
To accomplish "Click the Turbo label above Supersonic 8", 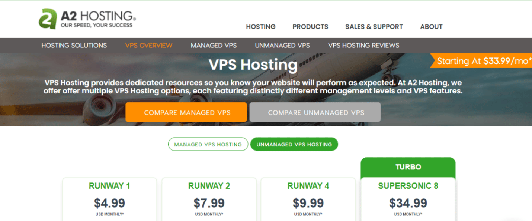I will [408, 167].
